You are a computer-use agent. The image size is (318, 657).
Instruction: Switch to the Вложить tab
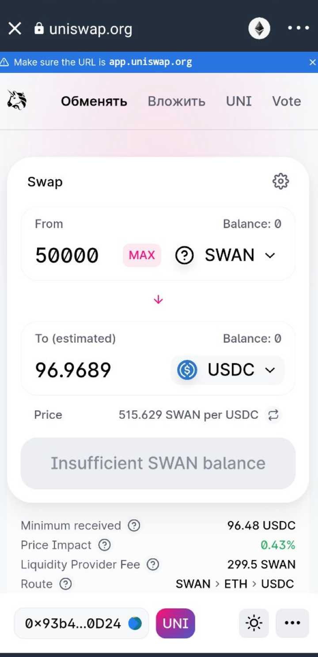point(176,101)
